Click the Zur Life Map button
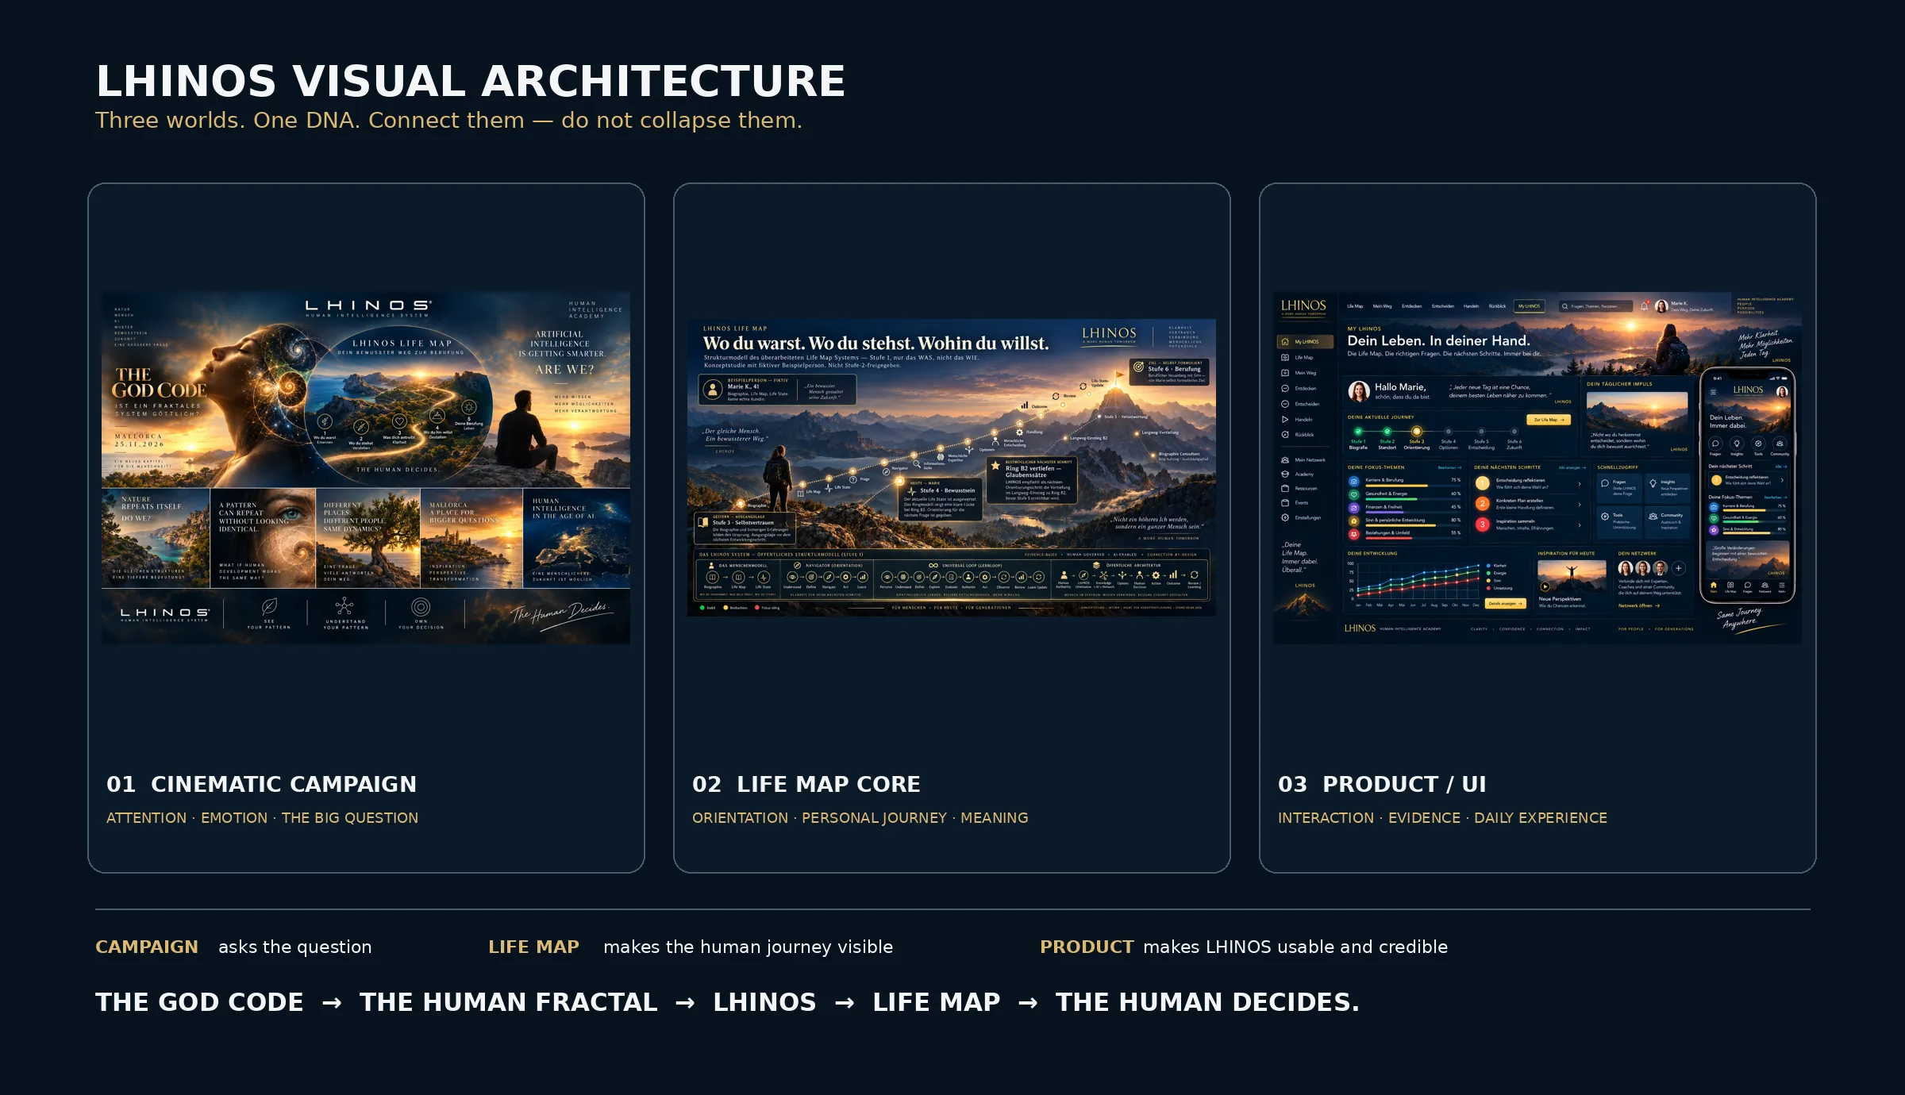This screenshot has width=1905, height=1095. (x=1548, y=420)
